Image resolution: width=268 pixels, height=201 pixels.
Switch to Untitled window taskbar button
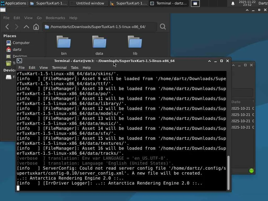pos(88,3)
